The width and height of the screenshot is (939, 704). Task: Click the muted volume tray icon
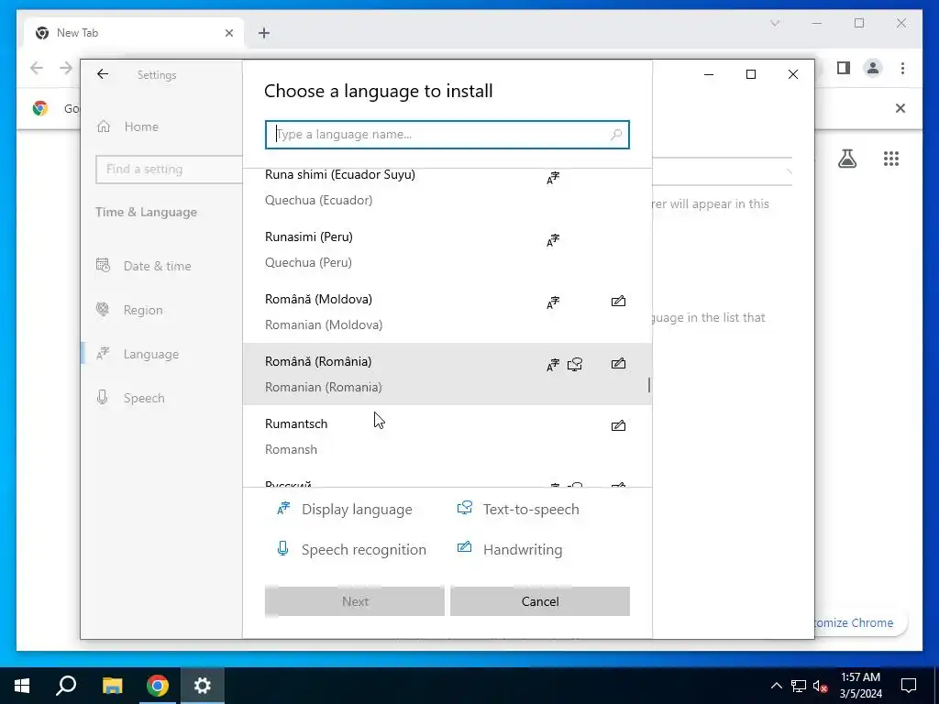(820, 686)
